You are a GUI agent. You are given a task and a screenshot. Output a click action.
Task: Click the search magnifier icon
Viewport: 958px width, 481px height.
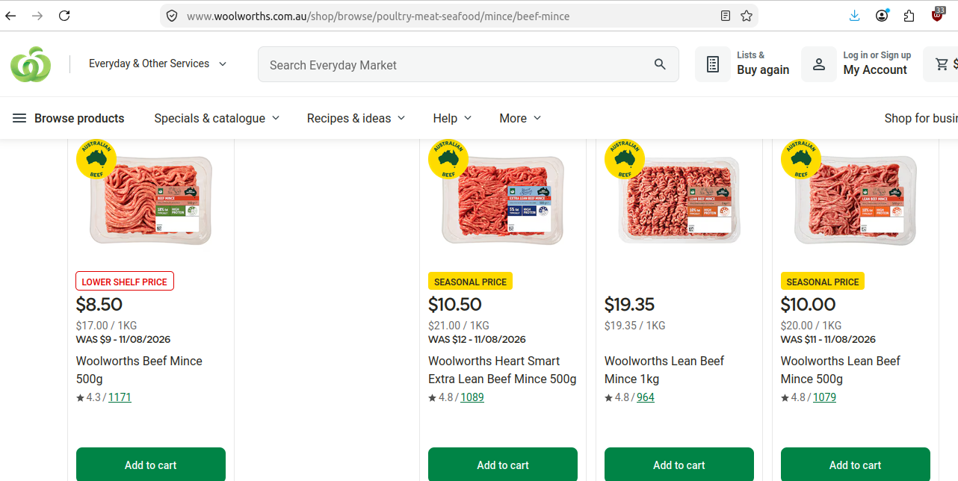[660, 64]
